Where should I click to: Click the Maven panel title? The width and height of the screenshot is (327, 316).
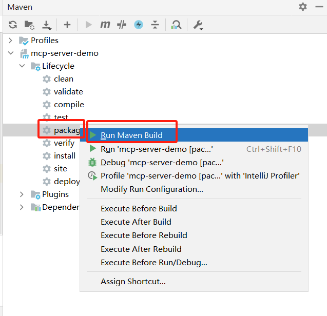coord(20,7)
